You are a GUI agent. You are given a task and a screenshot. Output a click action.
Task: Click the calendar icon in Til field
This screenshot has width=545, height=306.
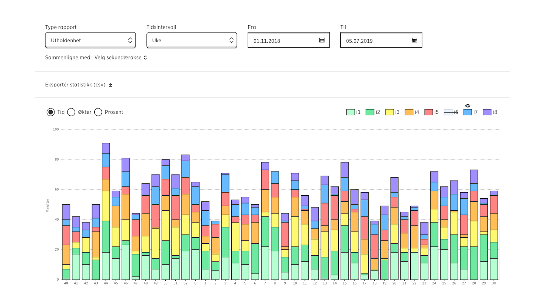(x=414, y=40)
